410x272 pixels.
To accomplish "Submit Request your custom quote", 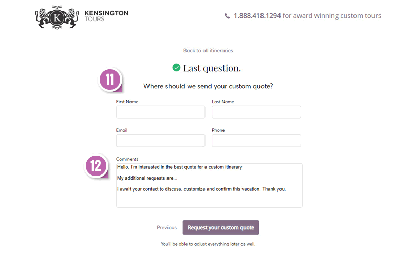I will tap(221, 227).
